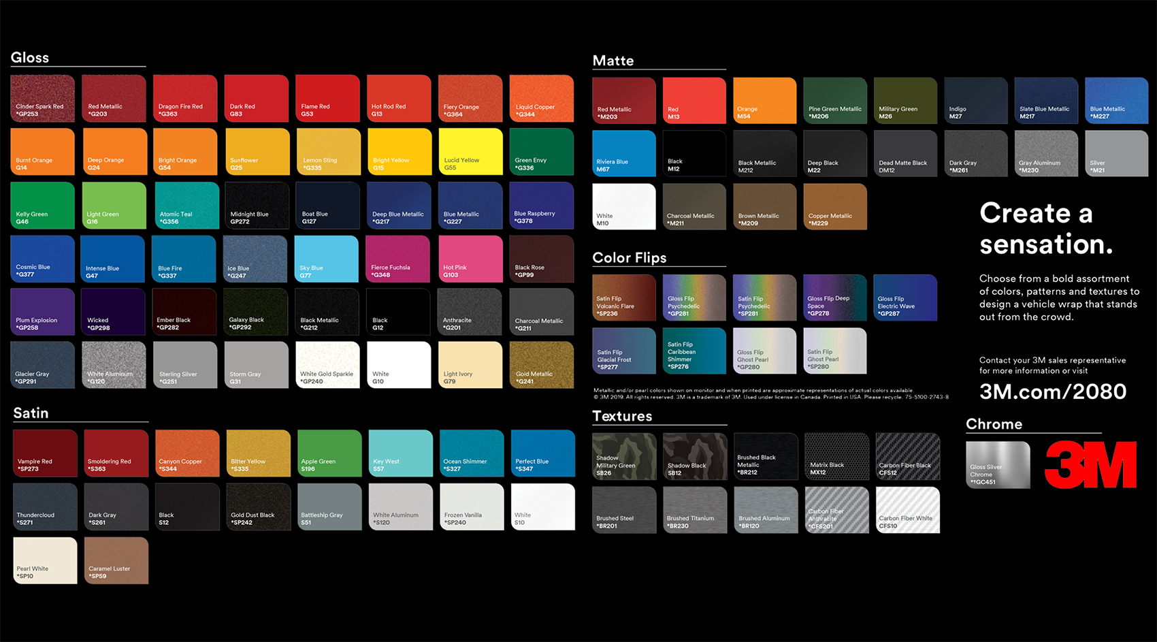Image resolution: width=1157 pixels, height=642 pixels.
Task: Choose the Gloss Anthracite G201 swatch
Action: coord(470,312)
